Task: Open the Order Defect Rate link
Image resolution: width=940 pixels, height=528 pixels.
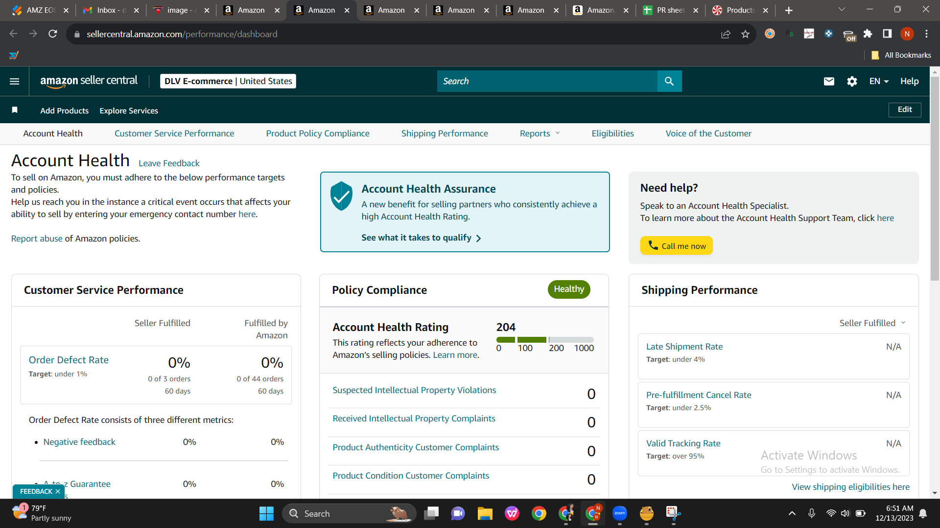Action: coord(69,360)
